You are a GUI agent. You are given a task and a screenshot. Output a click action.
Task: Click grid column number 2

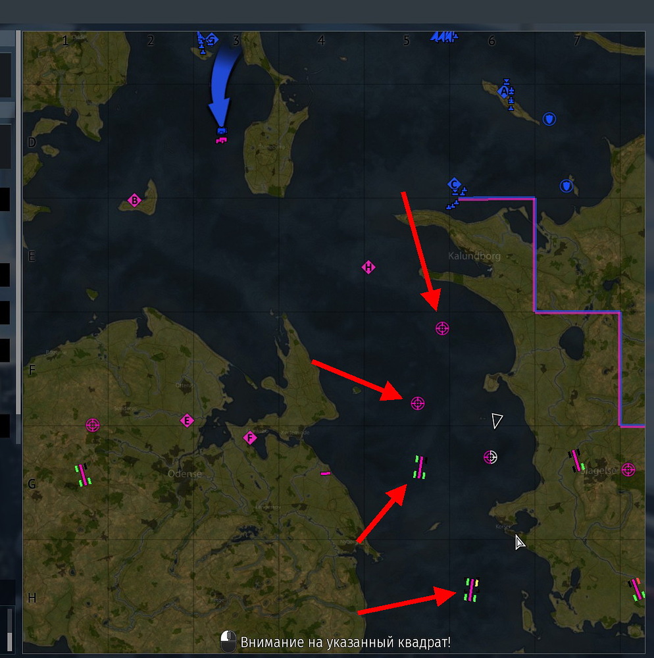click(151, 41)
